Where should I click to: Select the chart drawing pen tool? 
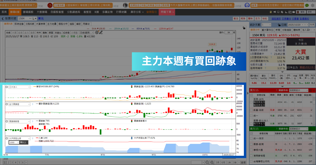[101, 32]
